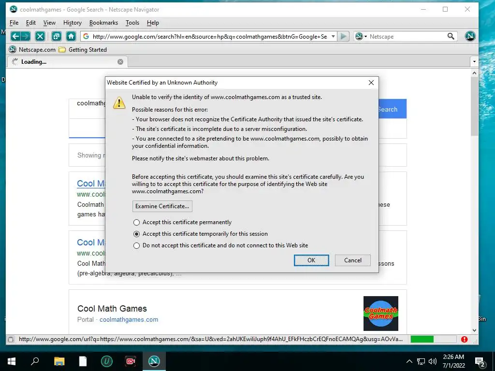Click the Netscape throbber logo icon
The image size is (495, 371).
point(470,36)
